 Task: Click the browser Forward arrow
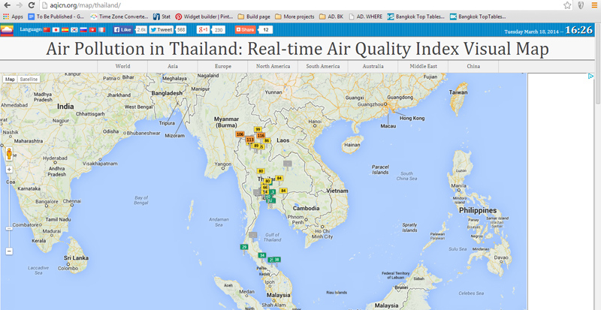click(x=20, y=5)
